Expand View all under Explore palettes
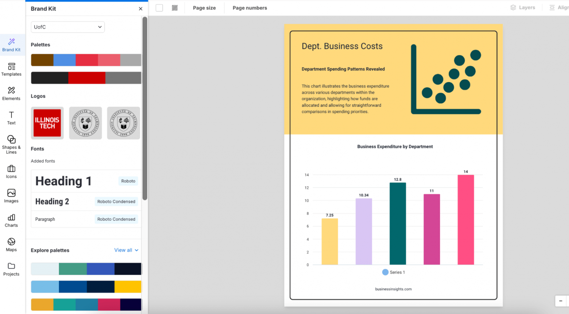Image resolution: width=569 pixels, height=314 pixels. click(x=126, y=250)
